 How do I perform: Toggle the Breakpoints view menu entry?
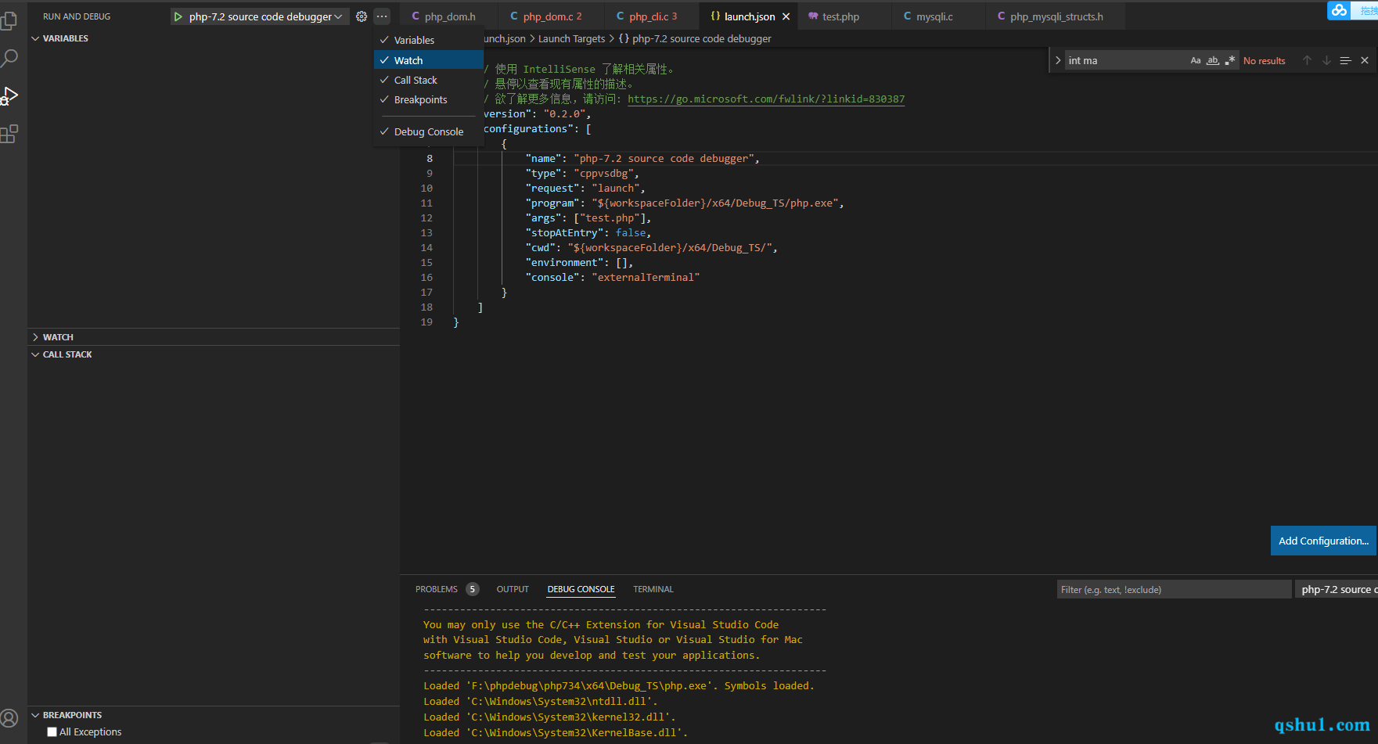pos(429,99)
